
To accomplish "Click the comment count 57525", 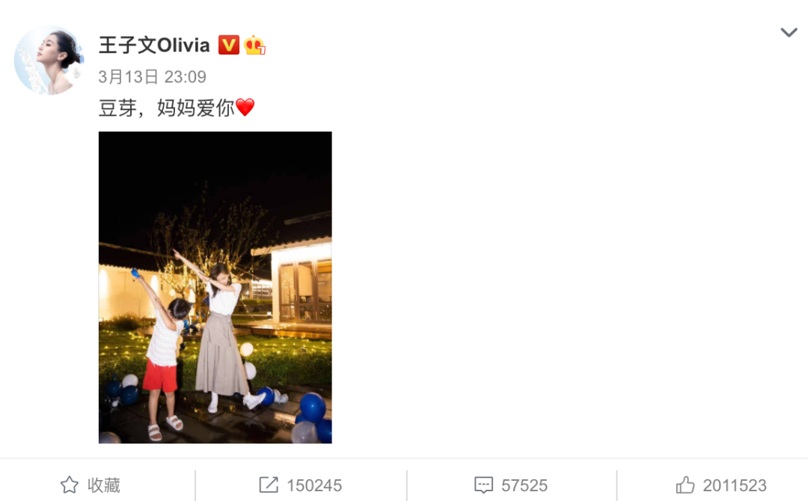I will pyautogui.click(x=524, y=485).
